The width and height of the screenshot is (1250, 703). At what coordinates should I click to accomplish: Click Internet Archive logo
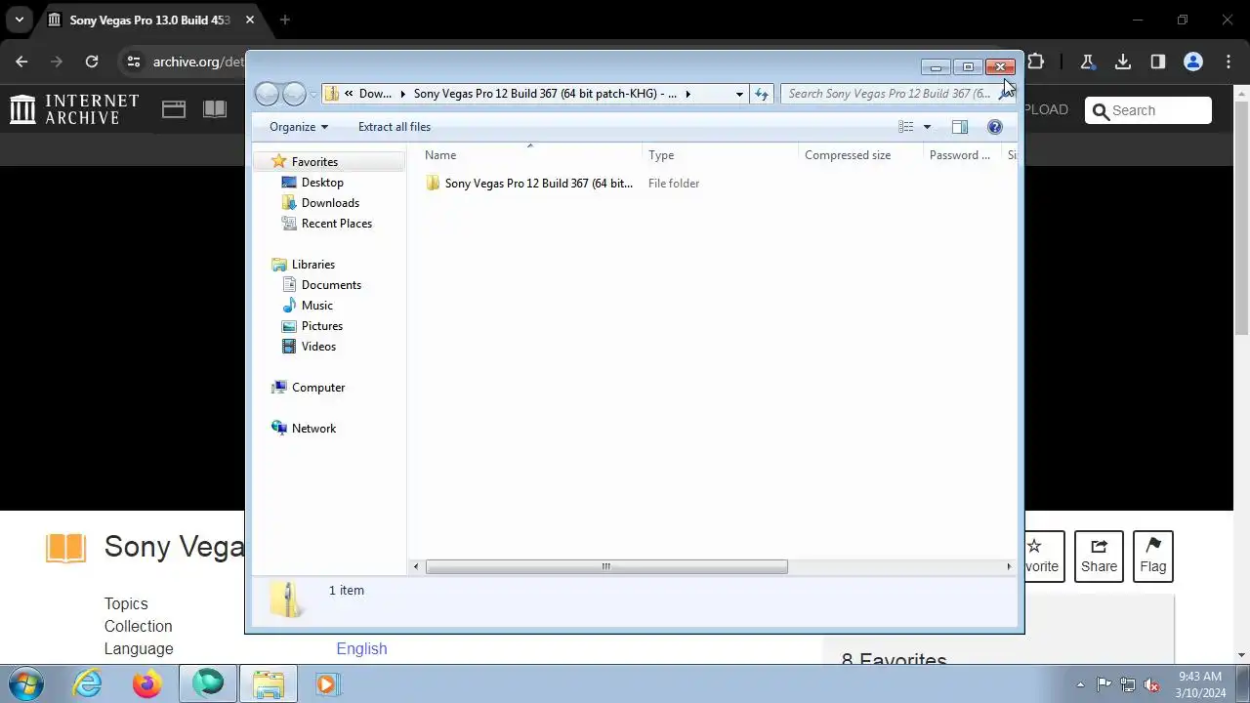(74, 109)
